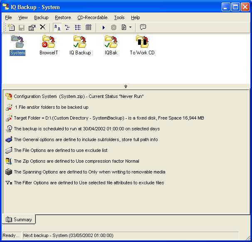Click 'Configuration System (System.zip)' status line
Image resolution: width=252 pixels, height=242 pixels.
[79, 96]
